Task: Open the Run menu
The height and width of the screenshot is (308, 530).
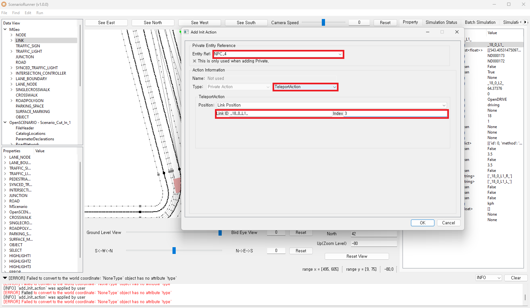Action: click(40, 13)
